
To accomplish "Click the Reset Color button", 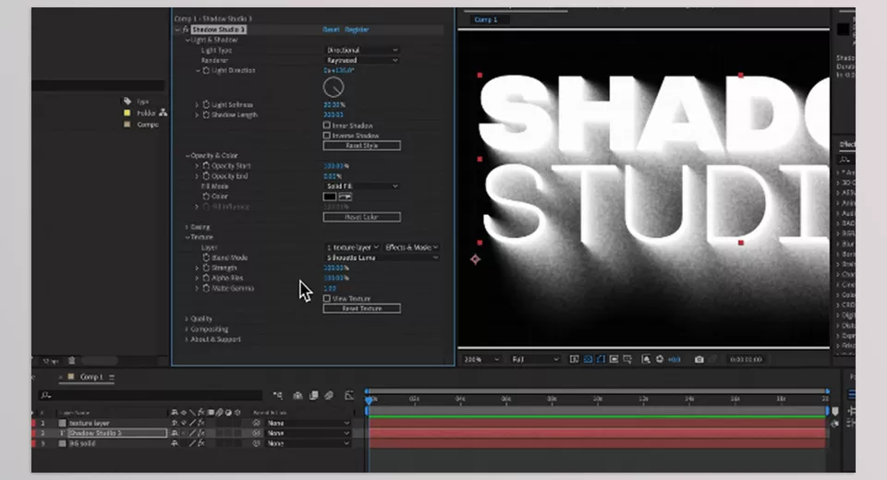I will (361, 217).
